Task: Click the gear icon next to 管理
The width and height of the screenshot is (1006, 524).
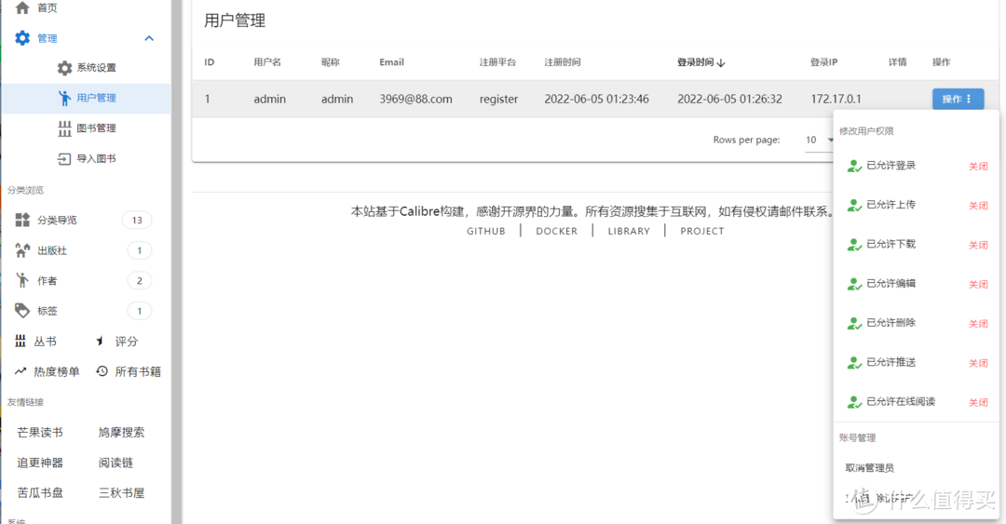Action: click(x=22, y=38)
